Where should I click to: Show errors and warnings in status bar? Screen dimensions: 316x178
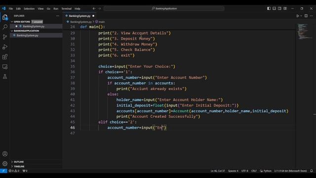click(x=14, y=171)
